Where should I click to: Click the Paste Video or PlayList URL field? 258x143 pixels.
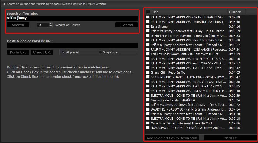point(72,46)
